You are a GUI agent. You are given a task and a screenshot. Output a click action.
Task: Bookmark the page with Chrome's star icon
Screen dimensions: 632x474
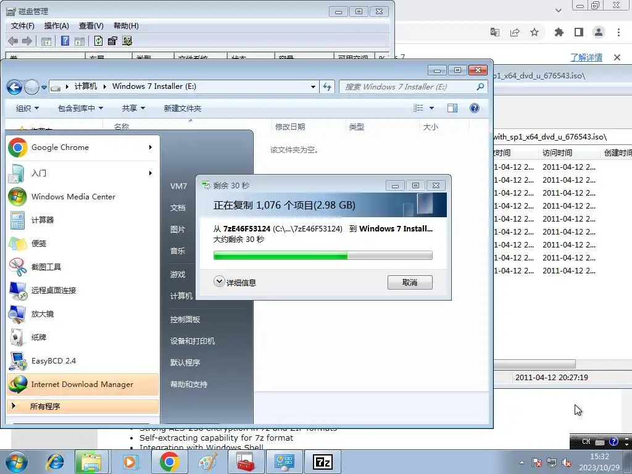tap(534, 32)
